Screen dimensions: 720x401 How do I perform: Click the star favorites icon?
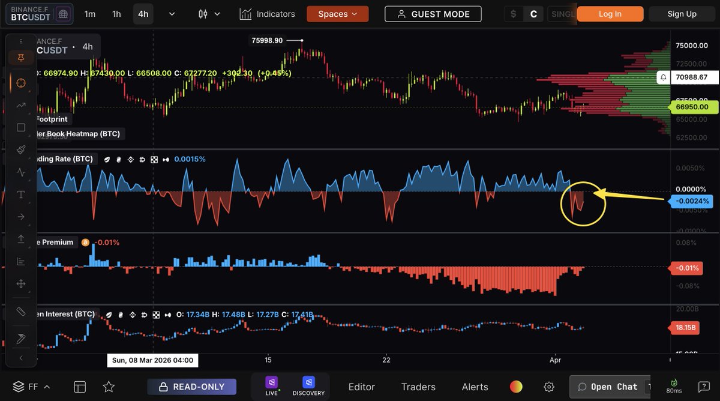[109, 387]
